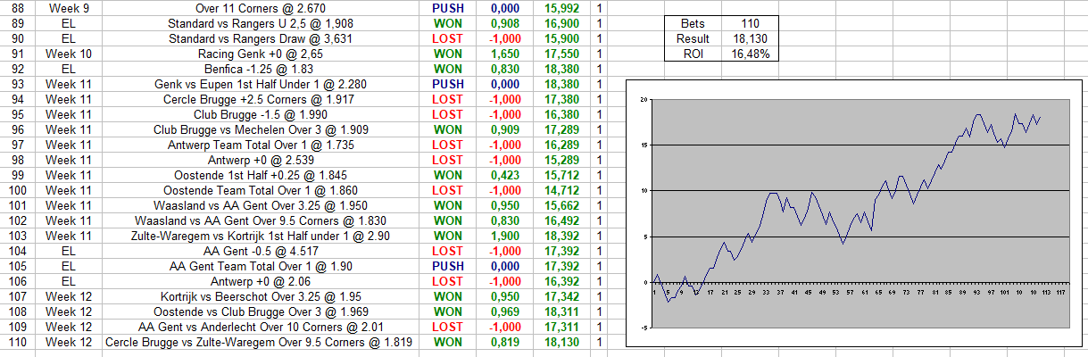The width and height of the screenshot is (1088, 357).
Task: Click the profit value 1,650
Action: 506,54
